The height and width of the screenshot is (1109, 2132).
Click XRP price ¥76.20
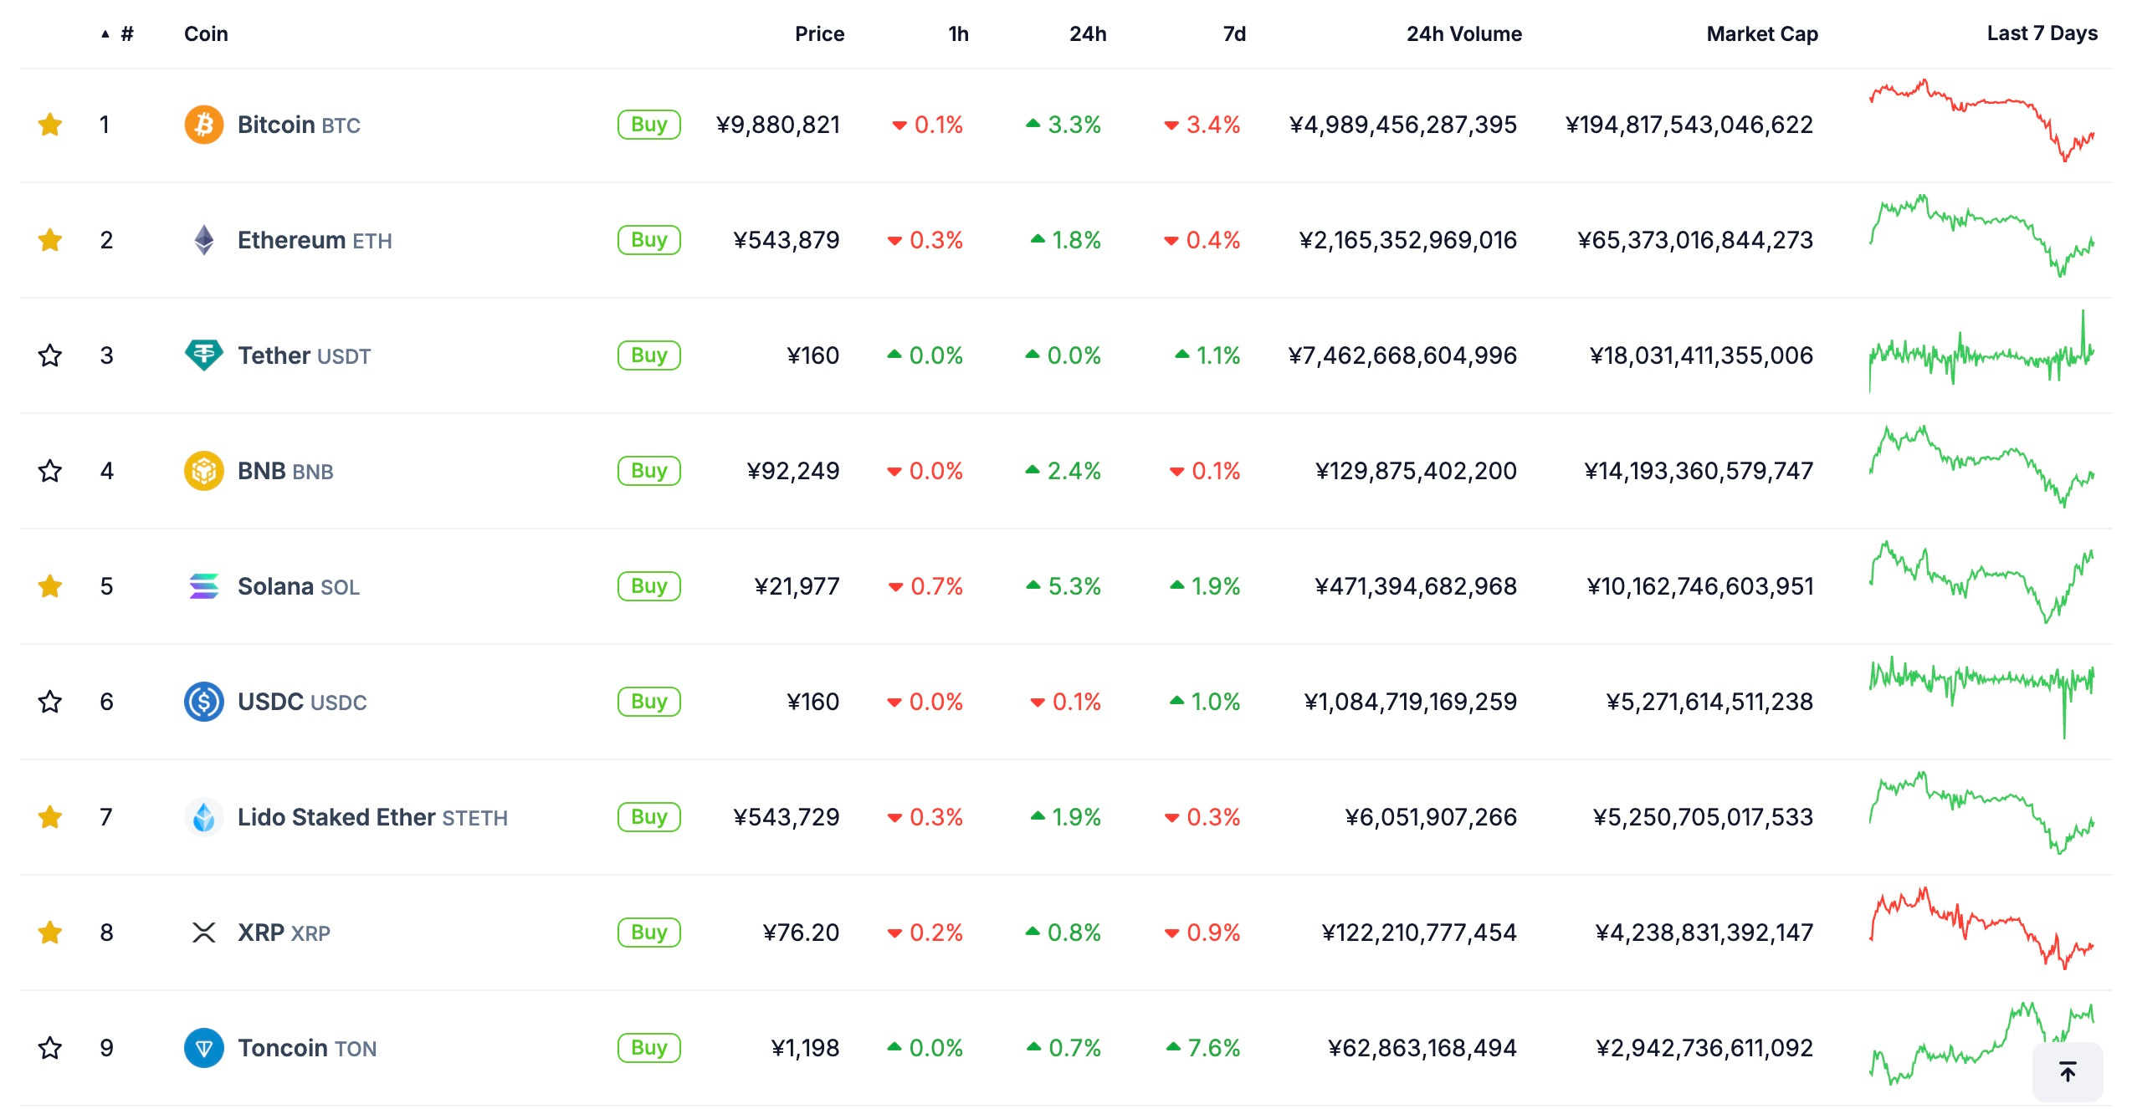click(x=801, y=933)
